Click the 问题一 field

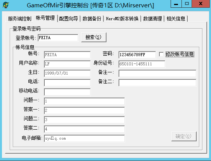pos(84,101)
